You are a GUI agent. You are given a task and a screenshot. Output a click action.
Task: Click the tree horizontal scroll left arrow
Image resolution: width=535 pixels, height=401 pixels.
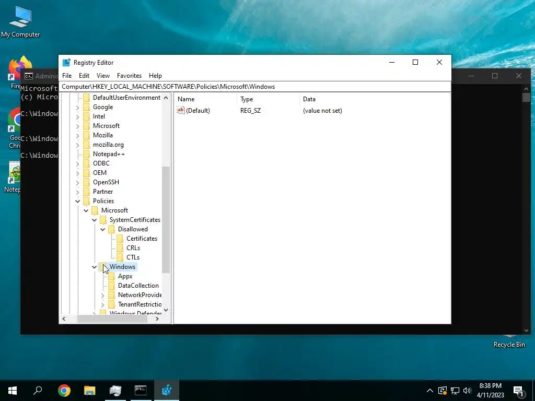[64, 319]
